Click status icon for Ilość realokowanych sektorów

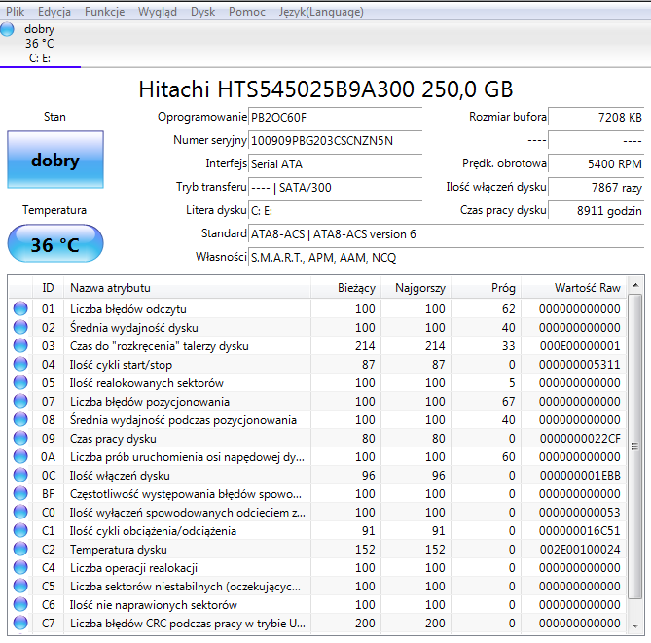tap(20, 382)
